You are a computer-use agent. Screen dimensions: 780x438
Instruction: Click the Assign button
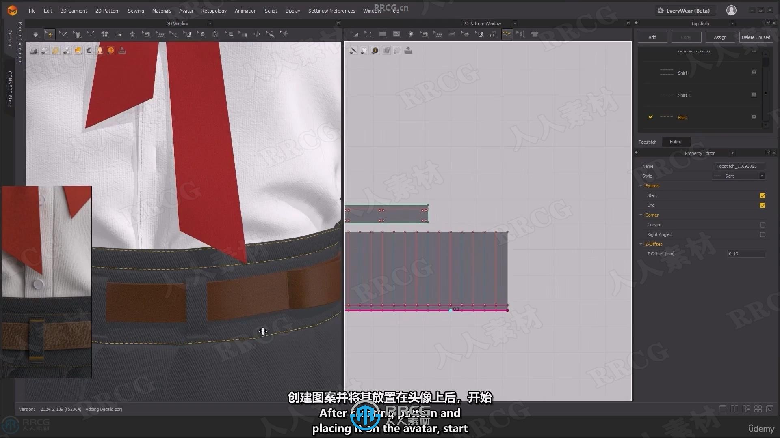(720, 37)
